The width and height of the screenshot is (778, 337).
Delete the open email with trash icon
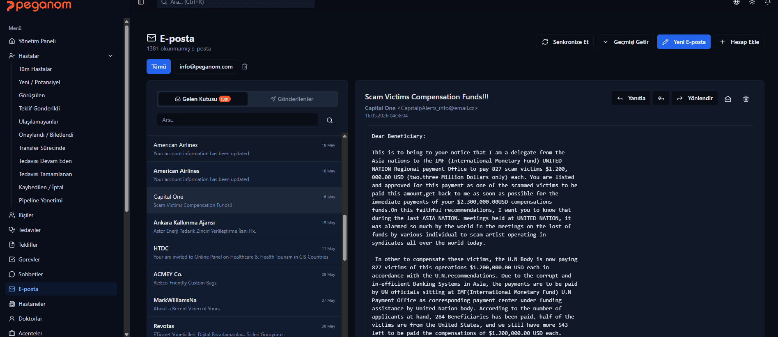(746, 99)
